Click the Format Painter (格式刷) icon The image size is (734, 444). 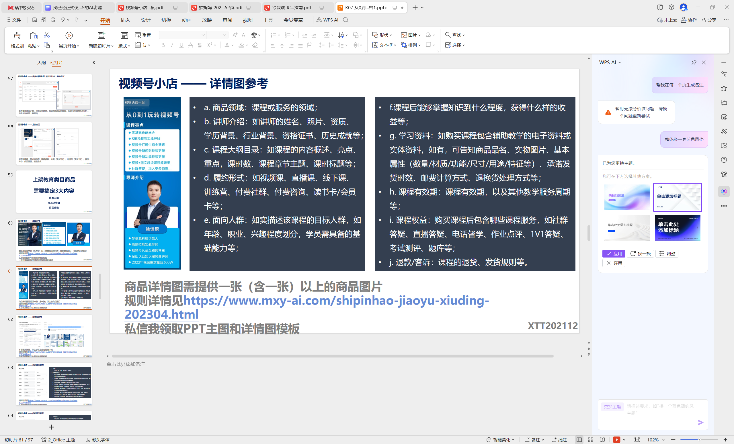(x=17, y=36)
